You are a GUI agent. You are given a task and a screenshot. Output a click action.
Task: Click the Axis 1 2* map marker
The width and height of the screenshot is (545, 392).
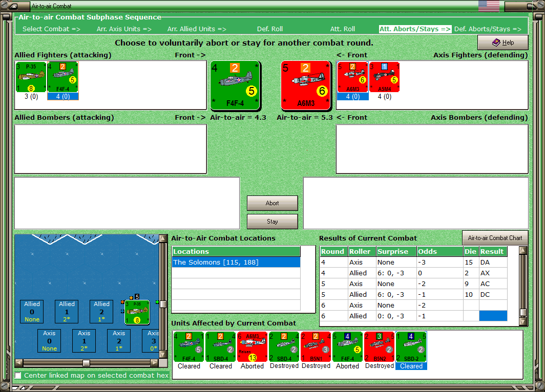pyautogui.click(x=84, y=341)
